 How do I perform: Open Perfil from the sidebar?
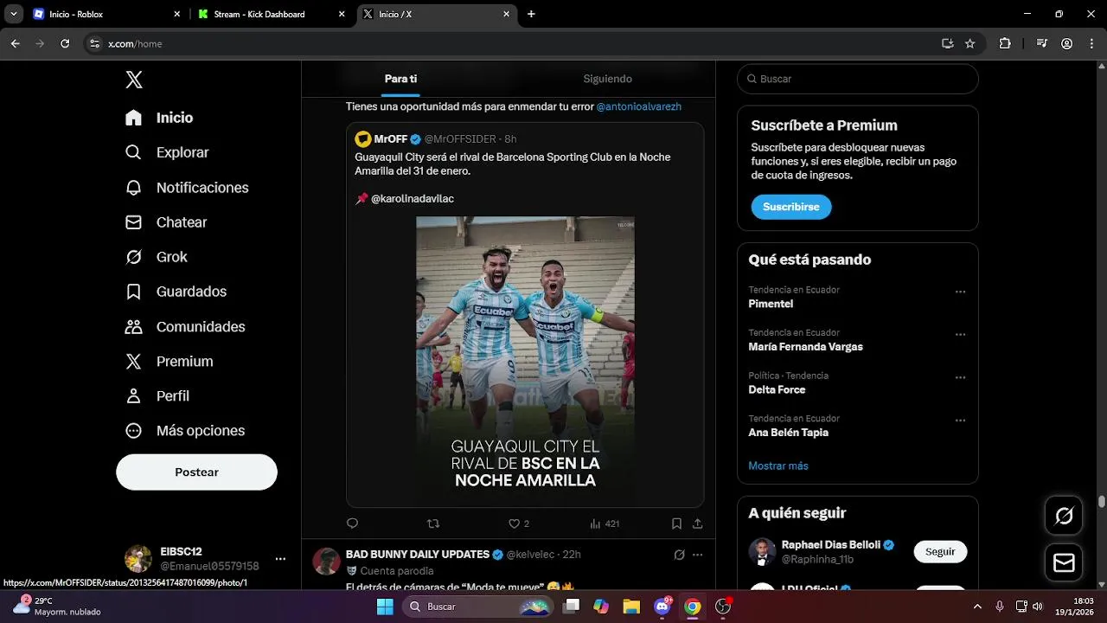tap(157, 395)
